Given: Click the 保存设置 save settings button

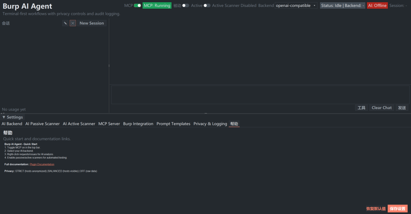Looking at the screenshot, I should (x=398, y=209).
